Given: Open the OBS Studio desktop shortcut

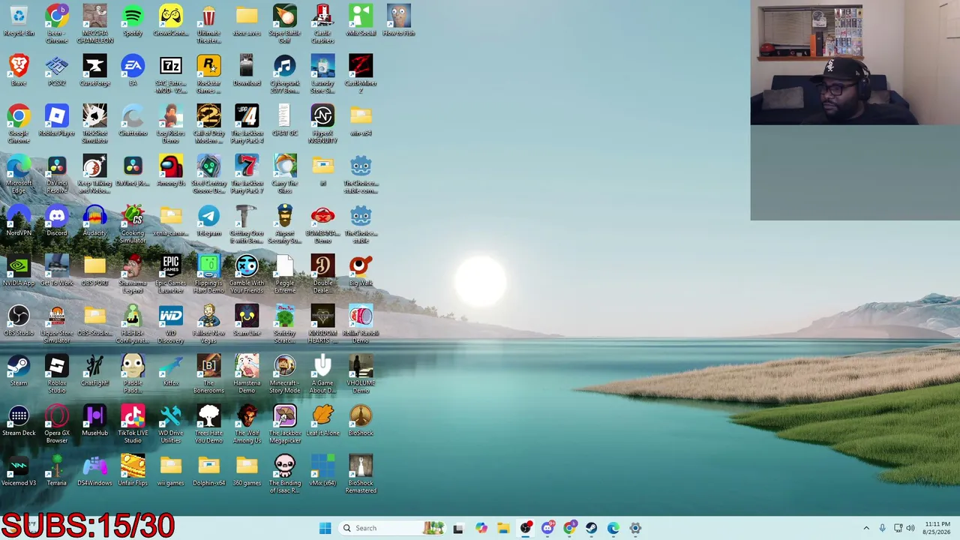Looking at the screenshot, I should pos(19,321).
